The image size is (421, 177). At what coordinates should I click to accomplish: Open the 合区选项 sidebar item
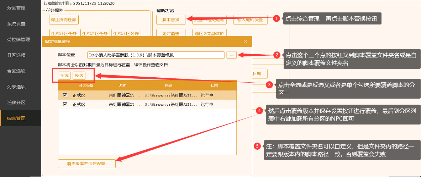coord(16,71)
